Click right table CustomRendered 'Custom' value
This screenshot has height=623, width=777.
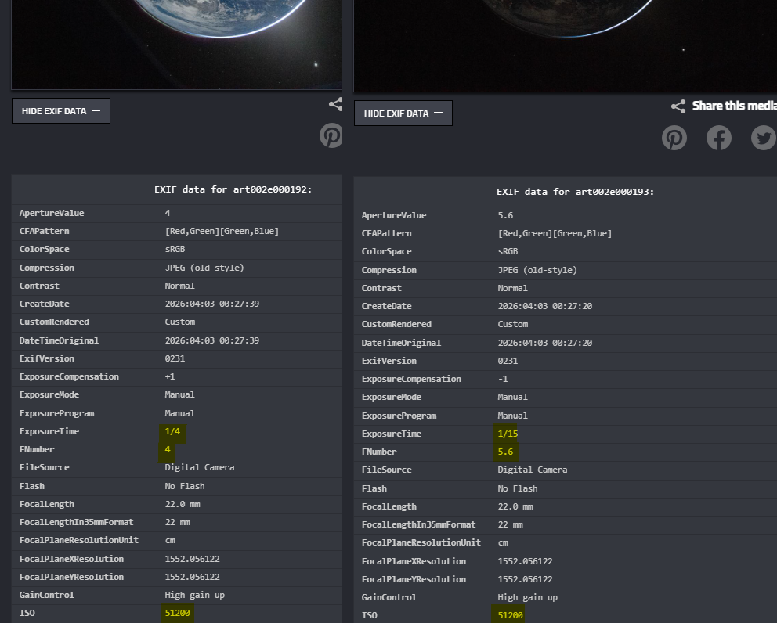513,324
